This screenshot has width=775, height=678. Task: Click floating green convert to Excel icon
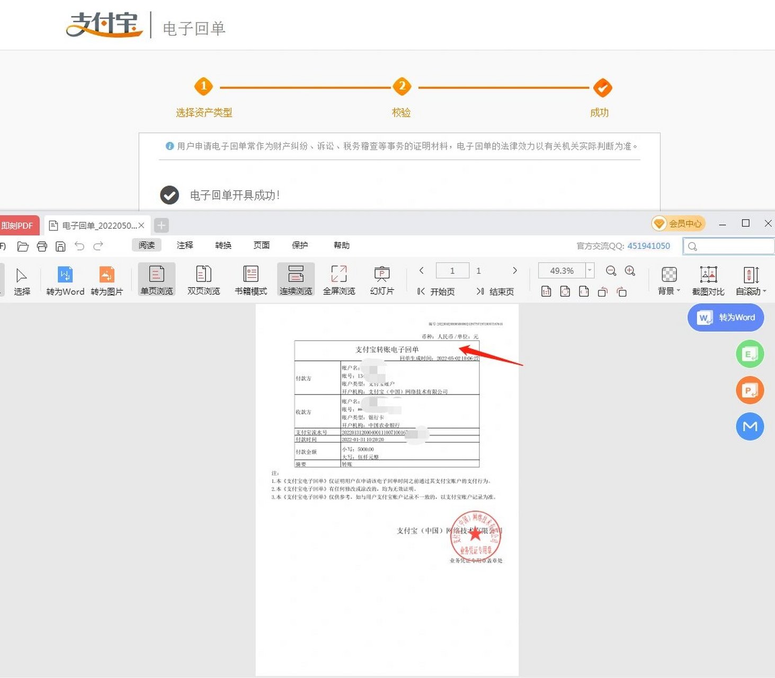click(x=750, y=354)
